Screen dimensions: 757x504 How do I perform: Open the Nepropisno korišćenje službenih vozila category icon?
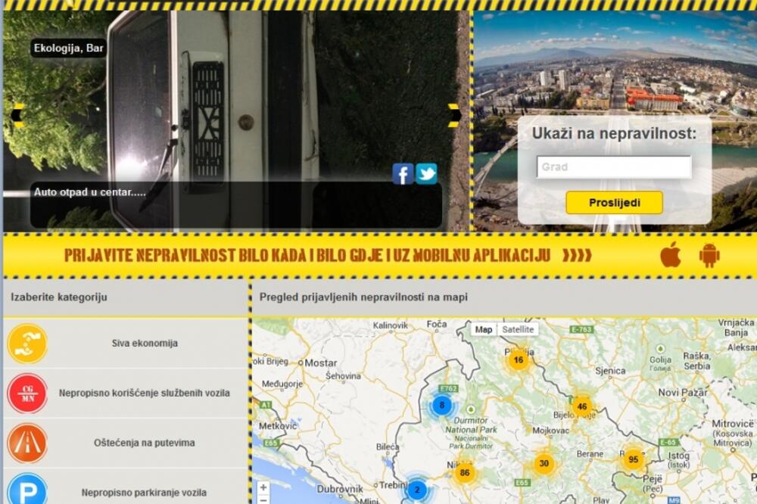[28, 394]
